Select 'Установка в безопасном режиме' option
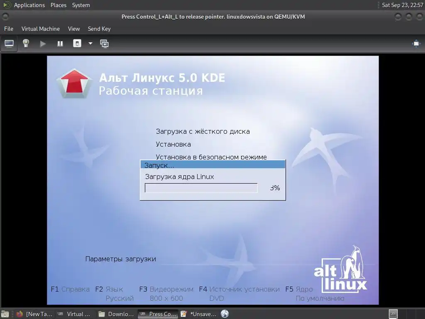 pyautogui.click(x=211, y=157)
